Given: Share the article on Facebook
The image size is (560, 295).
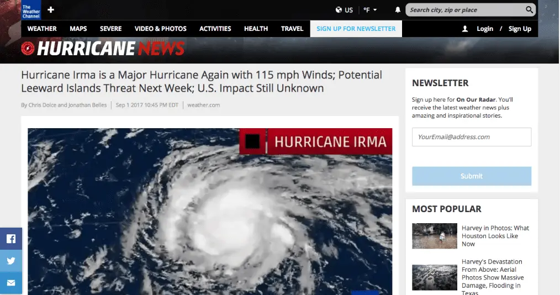Looking at the screenshot, I should tap(11, 239).
